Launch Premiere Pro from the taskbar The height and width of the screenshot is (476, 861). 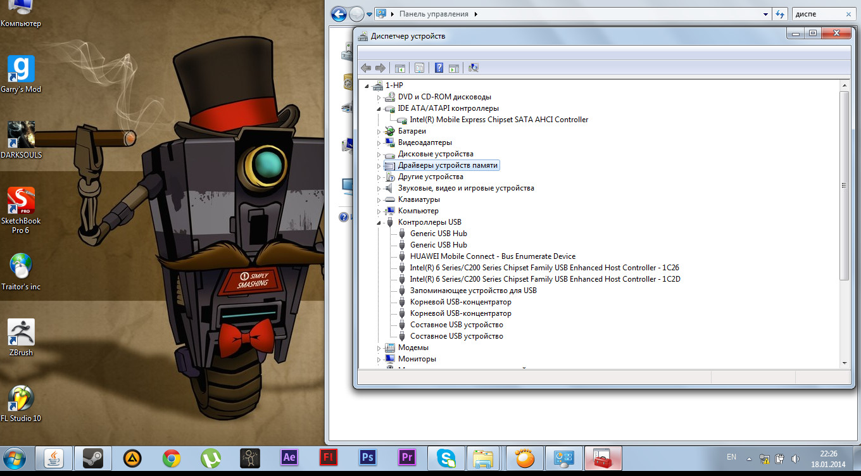point(407,458)
